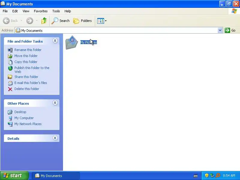Expand the Details panel

coord(55,138)
